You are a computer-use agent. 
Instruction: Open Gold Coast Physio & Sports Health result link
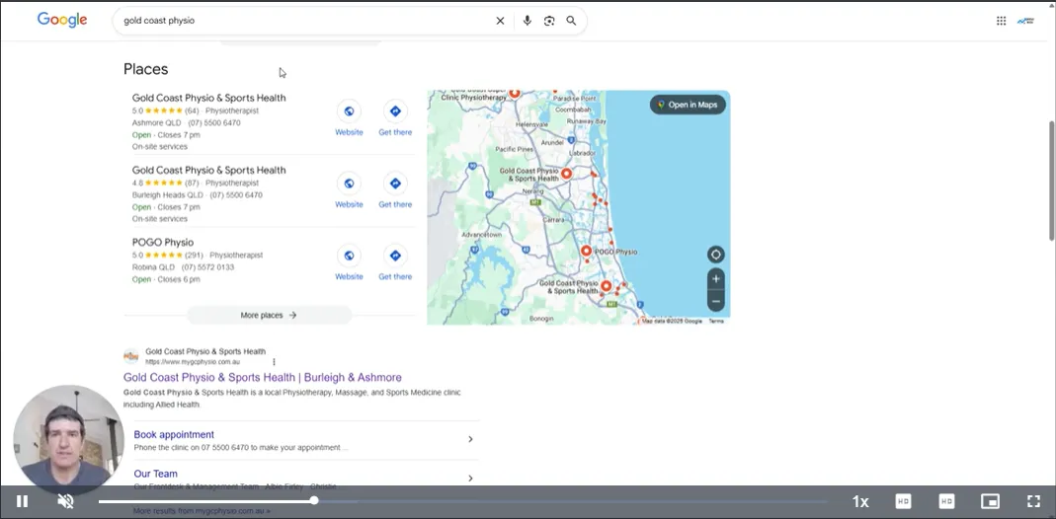click(x=262, y=377)
